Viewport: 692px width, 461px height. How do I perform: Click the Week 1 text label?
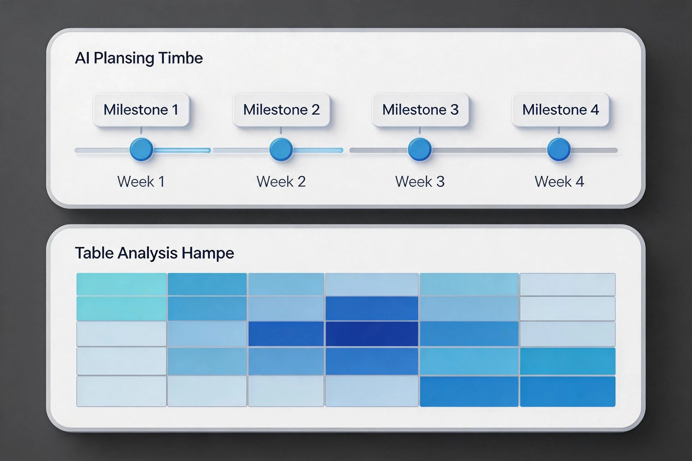coord(141,181)
